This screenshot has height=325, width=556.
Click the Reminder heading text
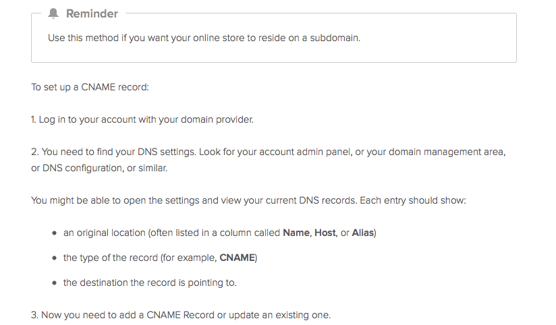pos(92,13)
